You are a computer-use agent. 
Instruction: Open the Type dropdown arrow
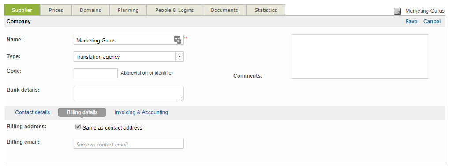coord(180,56)
